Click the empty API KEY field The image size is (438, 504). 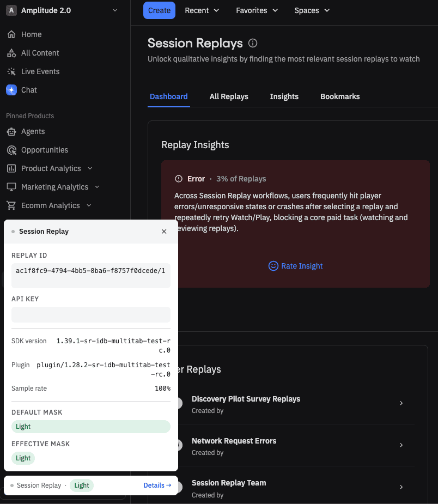pos(91,315)
